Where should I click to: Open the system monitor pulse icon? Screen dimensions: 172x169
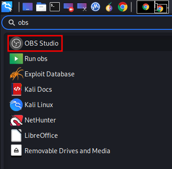tap(96, 7)
